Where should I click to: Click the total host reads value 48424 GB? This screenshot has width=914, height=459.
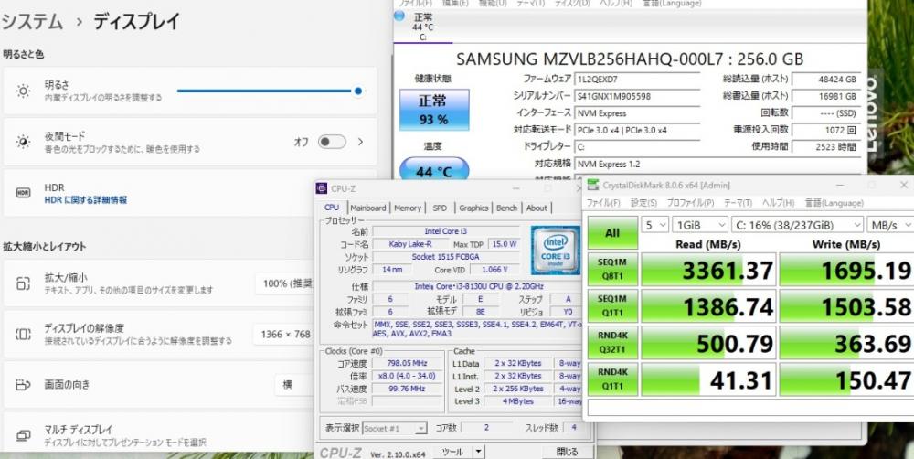point(826,80)
